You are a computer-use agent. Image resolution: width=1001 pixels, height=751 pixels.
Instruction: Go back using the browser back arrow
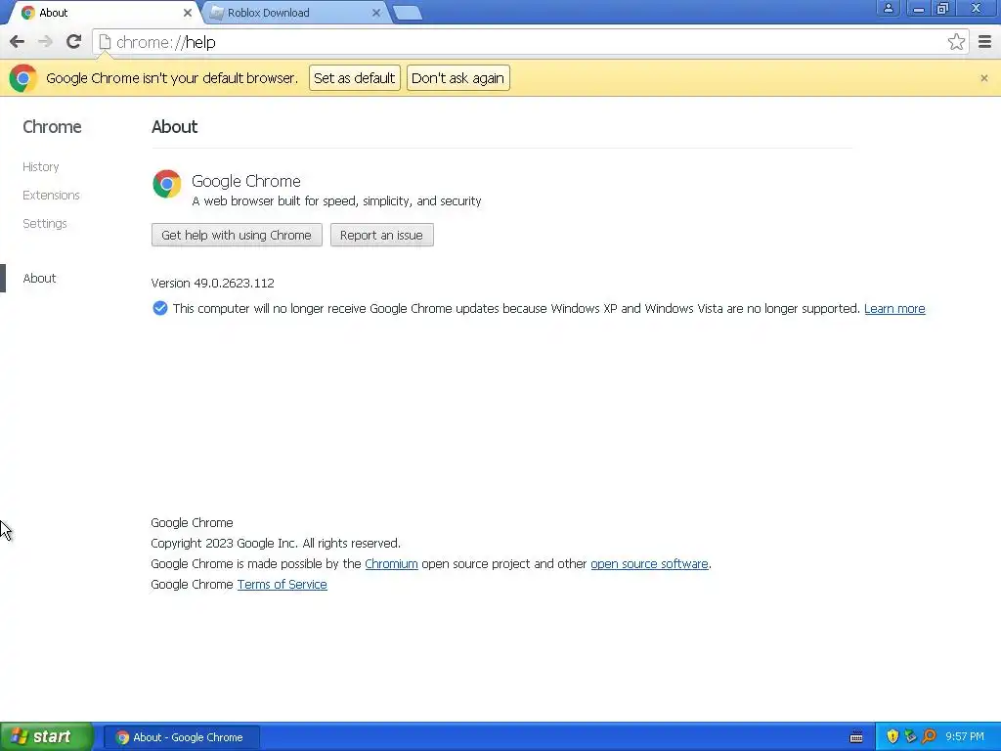[x=18, y=42]
